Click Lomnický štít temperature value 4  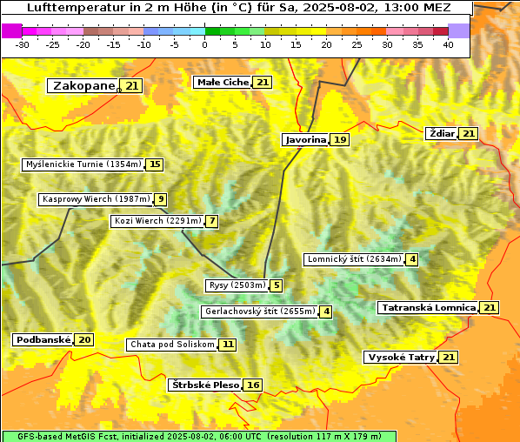[412, 259]
